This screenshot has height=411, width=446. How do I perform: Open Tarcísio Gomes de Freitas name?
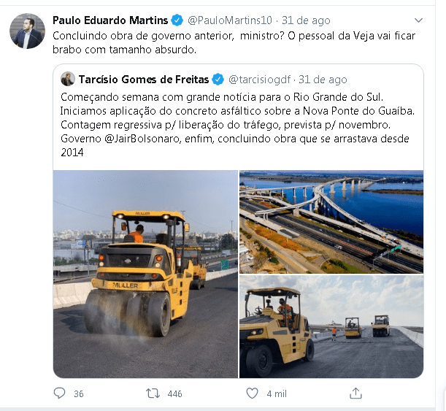point(144,80)
